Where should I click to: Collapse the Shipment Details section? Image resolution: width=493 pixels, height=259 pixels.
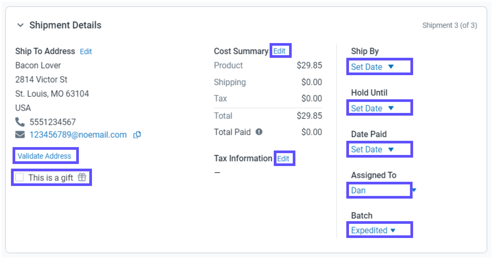point(20,25)
